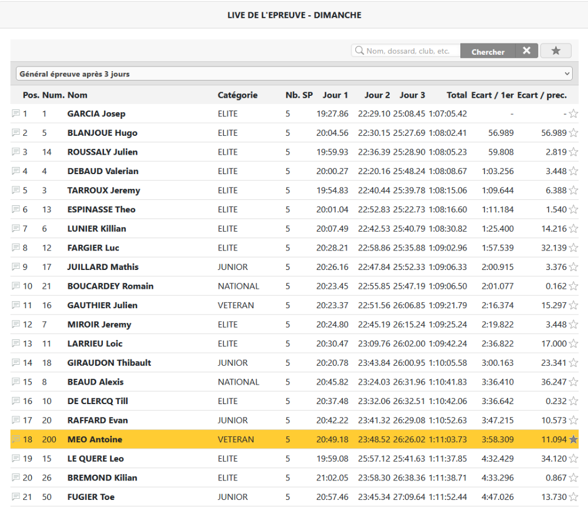The height and width of the screenshot is (507, 588).
Task: Sort by the Num. column header
Action: pyautogui.click(x=54, y=95)
